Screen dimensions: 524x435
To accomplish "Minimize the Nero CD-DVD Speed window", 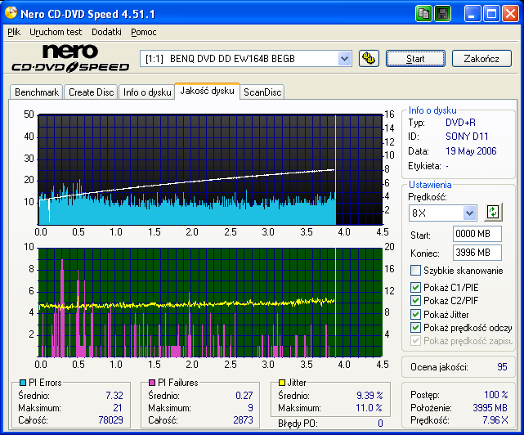I will 472,14.
